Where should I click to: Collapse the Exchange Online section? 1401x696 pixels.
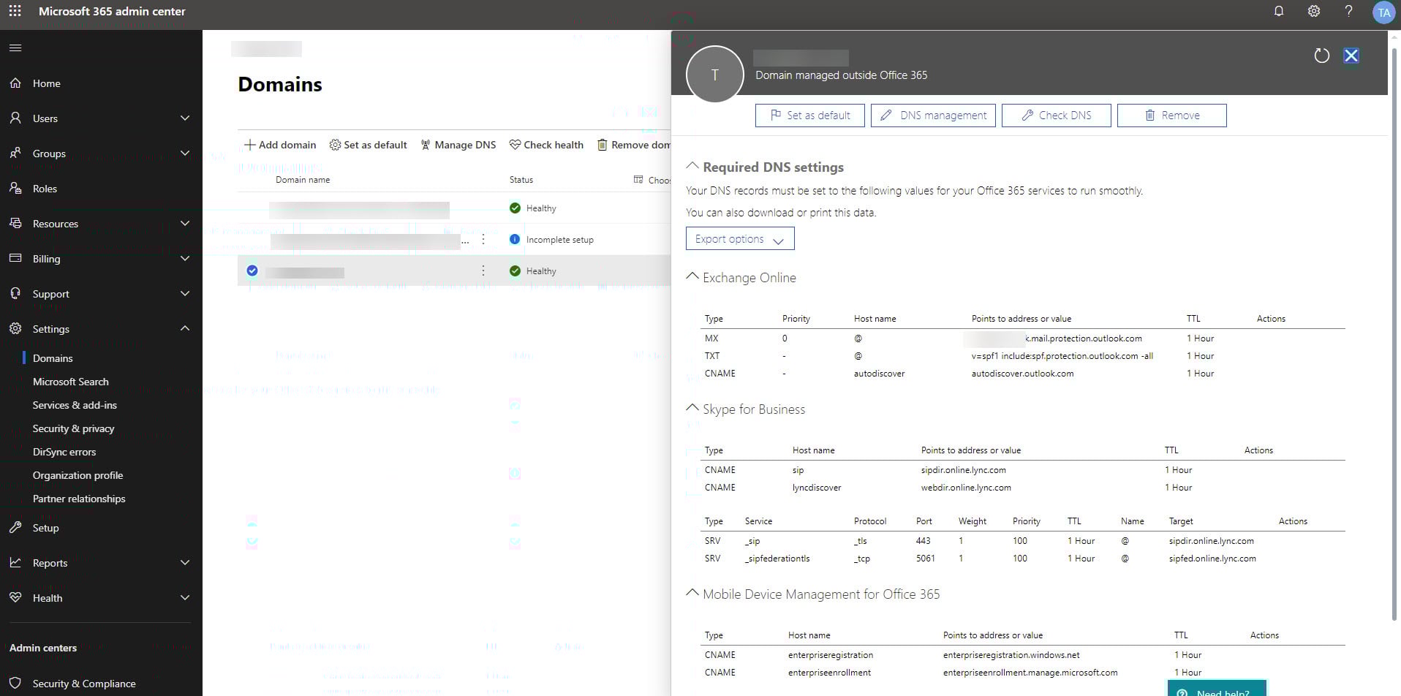pos(692,276)
